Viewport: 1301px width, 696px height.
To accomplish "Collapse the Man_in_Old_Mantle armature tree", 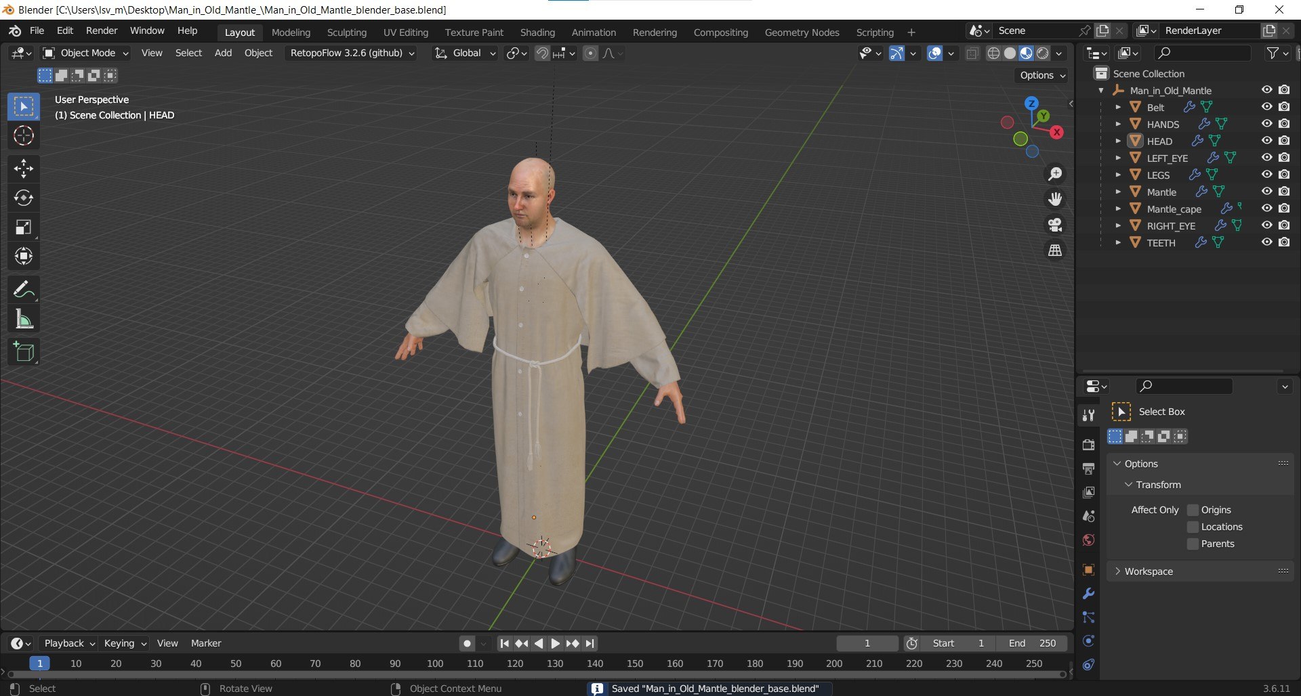I will [1101, 90].
